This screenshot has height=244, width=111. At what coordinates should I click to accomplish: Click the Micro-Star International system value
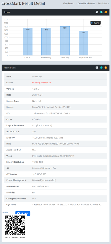coord(52,107)
